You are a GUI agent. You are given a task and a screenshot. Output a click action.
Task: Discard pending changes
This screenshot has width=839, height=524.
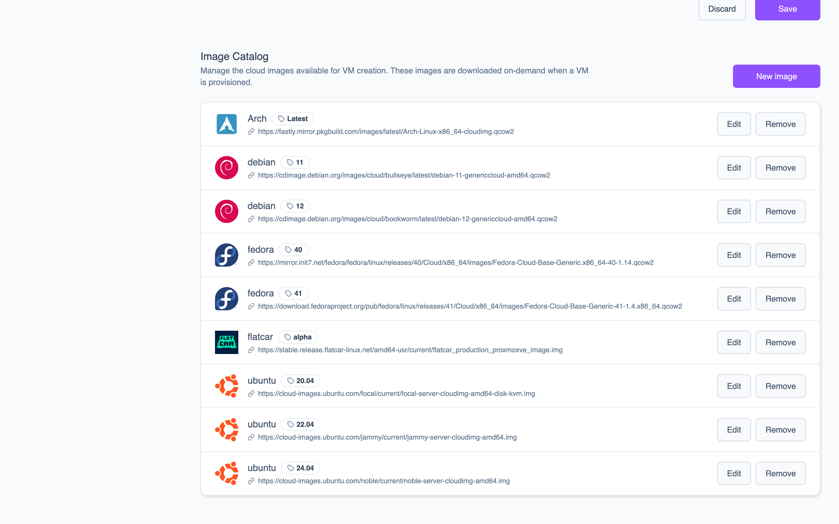[722, 9]
